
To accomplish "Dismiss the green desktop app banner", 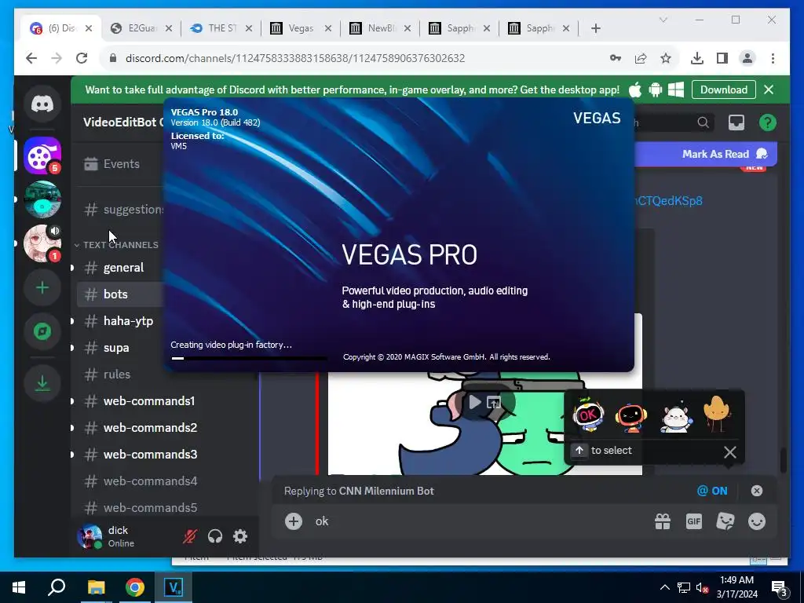I will (768, 90).
